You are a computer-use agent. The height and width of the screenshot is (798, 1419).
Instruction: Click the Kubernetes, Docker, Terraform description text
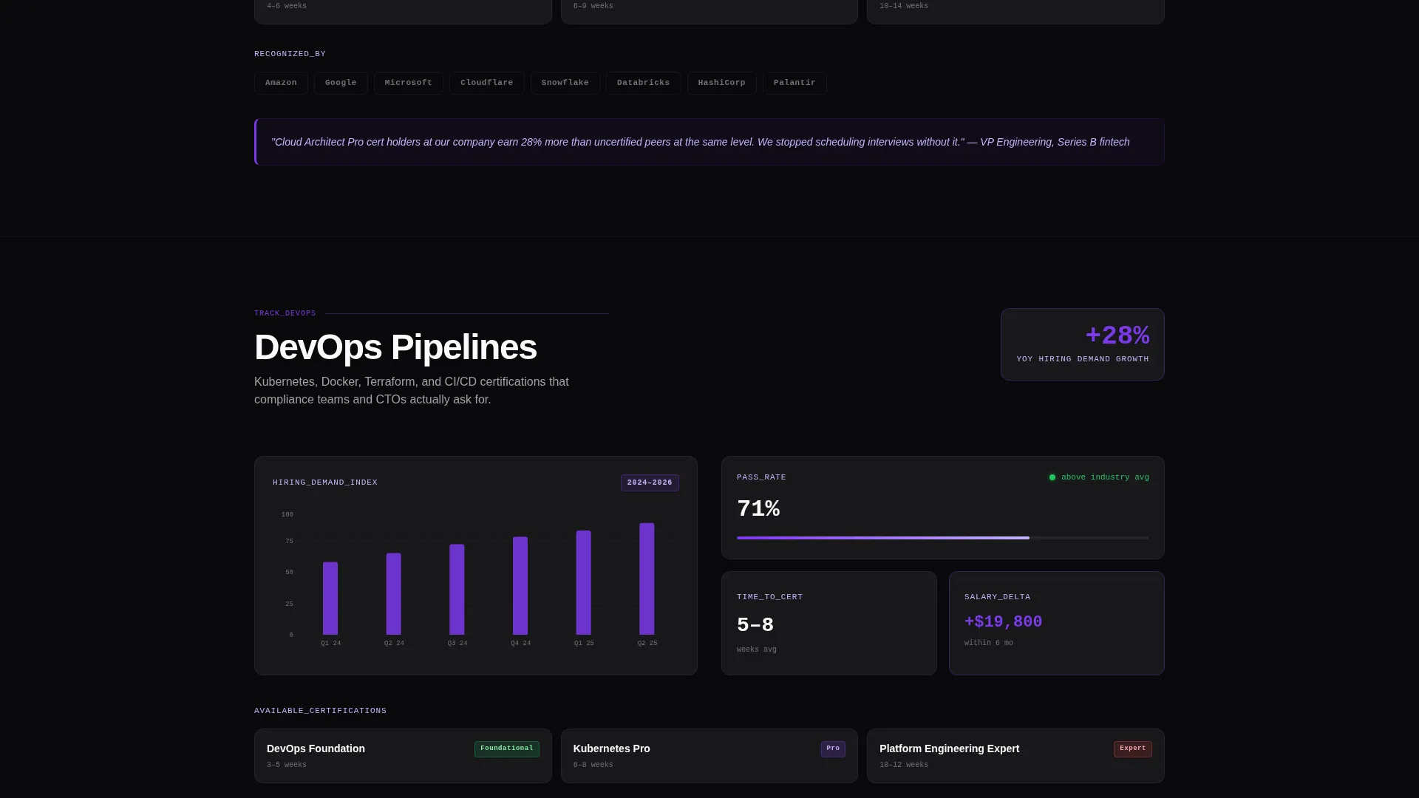click(x=412, y=391)
